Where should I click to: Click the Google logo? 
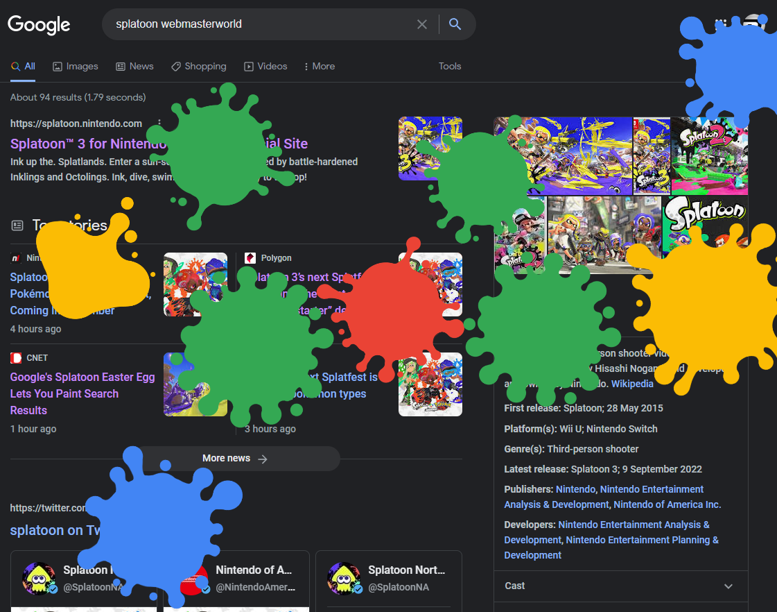point(38,25)
